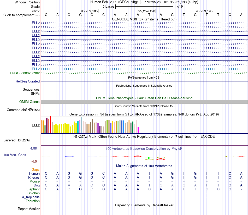This screenshot has height=215, width=248.
Task: Click the ELL2 label beside GTEx bars
Action: [x=36, y=125]
